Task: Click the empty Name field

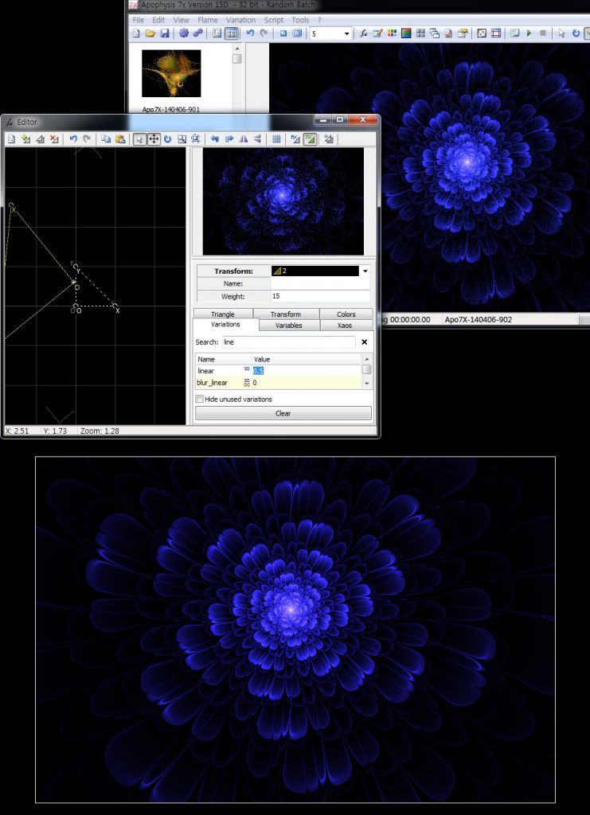Action: click(x=320, y=284)
